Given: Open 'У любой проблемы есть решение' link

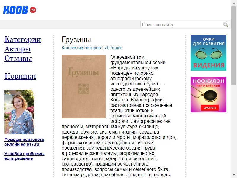Looking at the screenshot, I should 24,156.
